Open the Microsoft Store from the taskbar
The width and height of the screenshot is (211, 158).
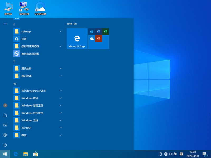[x=35, y=154]
